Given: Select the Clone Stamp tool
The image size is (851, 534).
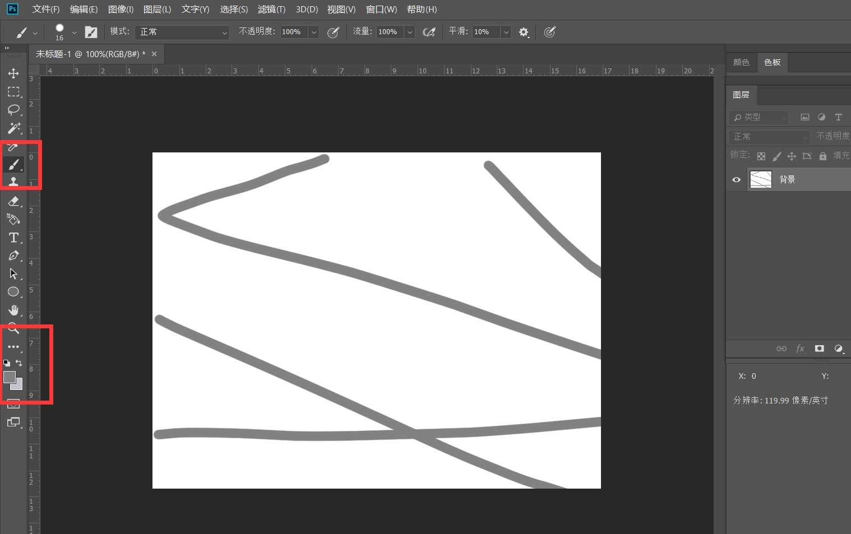Looking at the screenshot, I should tap(13, 181).
